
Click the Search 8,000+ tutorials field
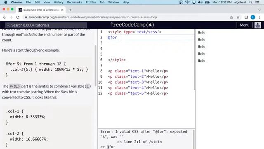coord(46,25)
